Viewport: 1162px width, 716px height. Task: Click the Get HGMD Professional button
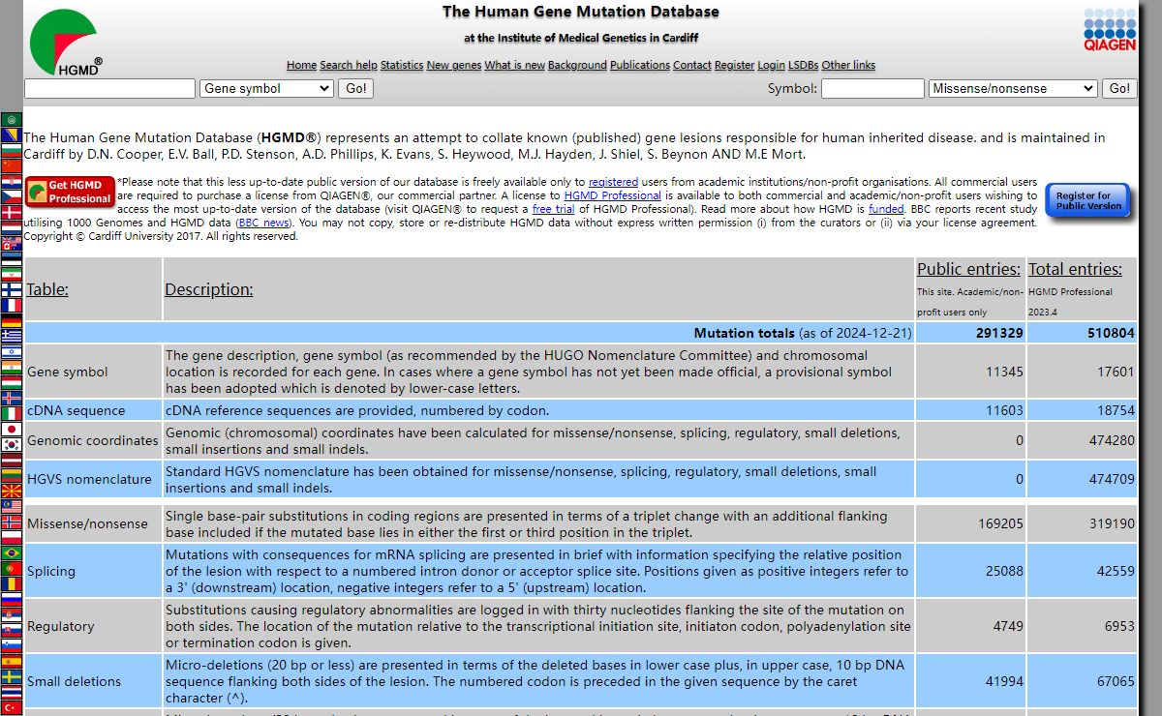[70, 192]
